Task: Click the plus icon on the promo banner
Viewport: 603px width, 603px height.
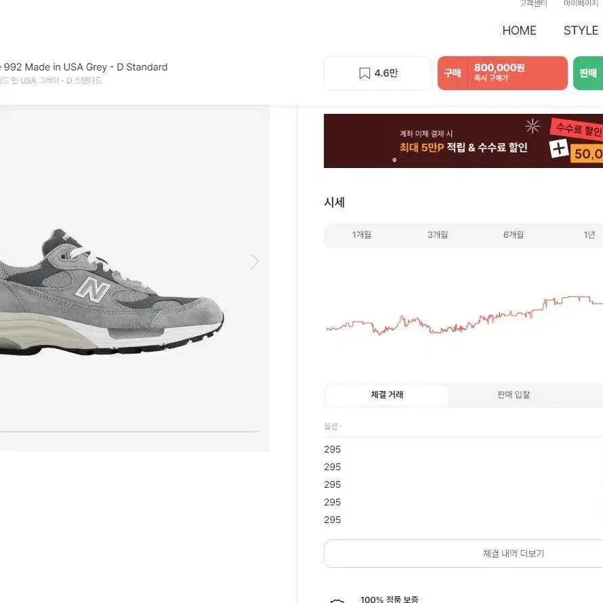Action: 558,148
